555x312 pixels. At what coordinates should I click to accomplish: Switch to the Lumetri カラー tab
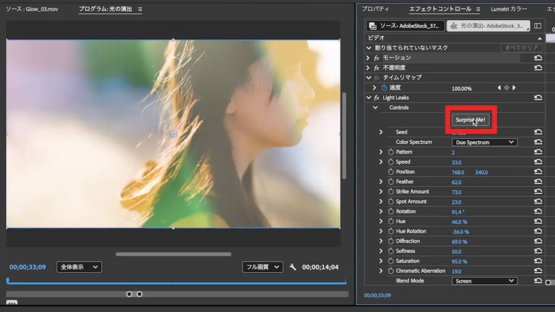[509, 9]
